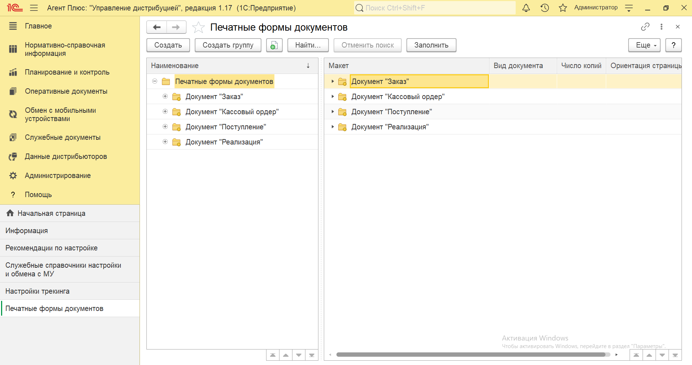The width and height of the screenshot is (692, 365).
Task: Open the Администрирование section
Action: pyautogui.click(x=58, y=175)
